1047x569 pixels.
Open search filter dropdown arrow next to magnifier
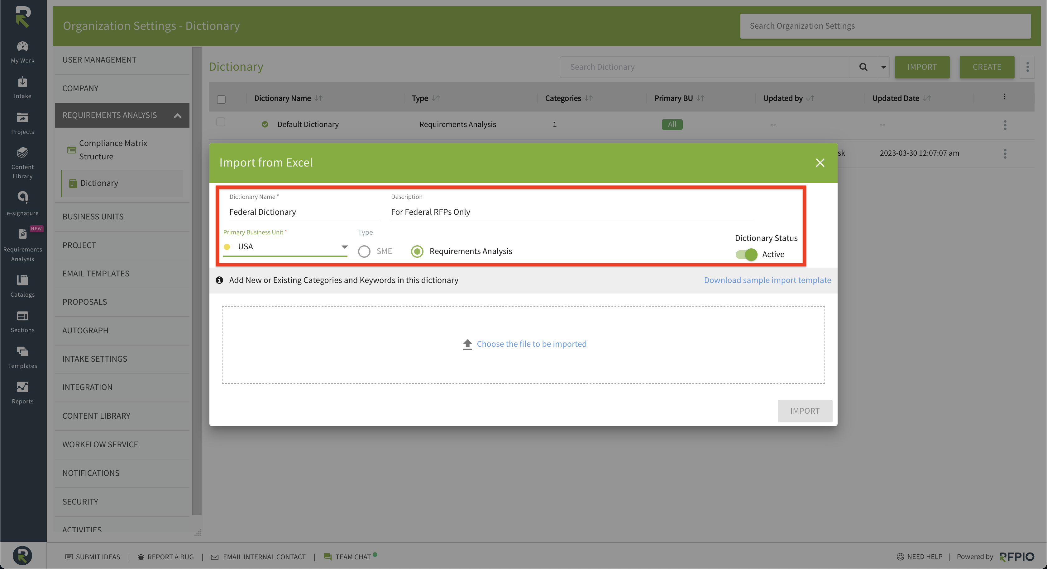click(x=883, y=68)
